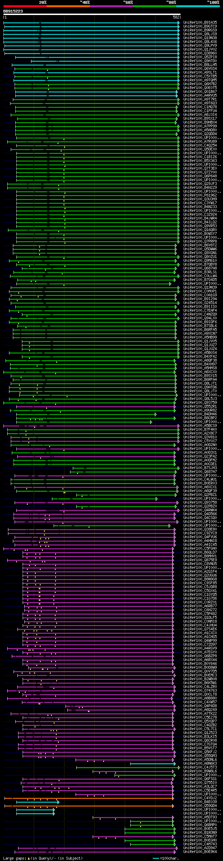Click the UniRef100_A9SLT1 label
This screenshot has width=223, height=861.
click(x=200, y=73)
